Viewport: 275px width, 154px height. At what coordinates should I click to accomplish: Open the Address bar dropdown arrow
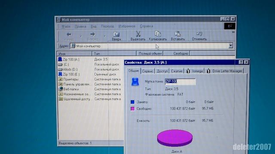[x=231, y=46]
